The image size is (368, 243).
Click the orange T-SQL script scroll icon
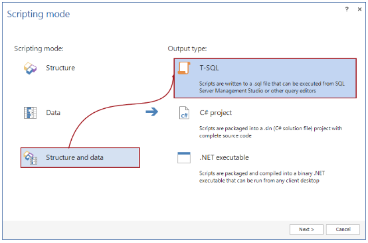[x=184, y=68]
